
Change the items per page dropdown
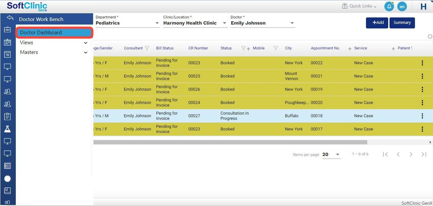pos(331,154)
